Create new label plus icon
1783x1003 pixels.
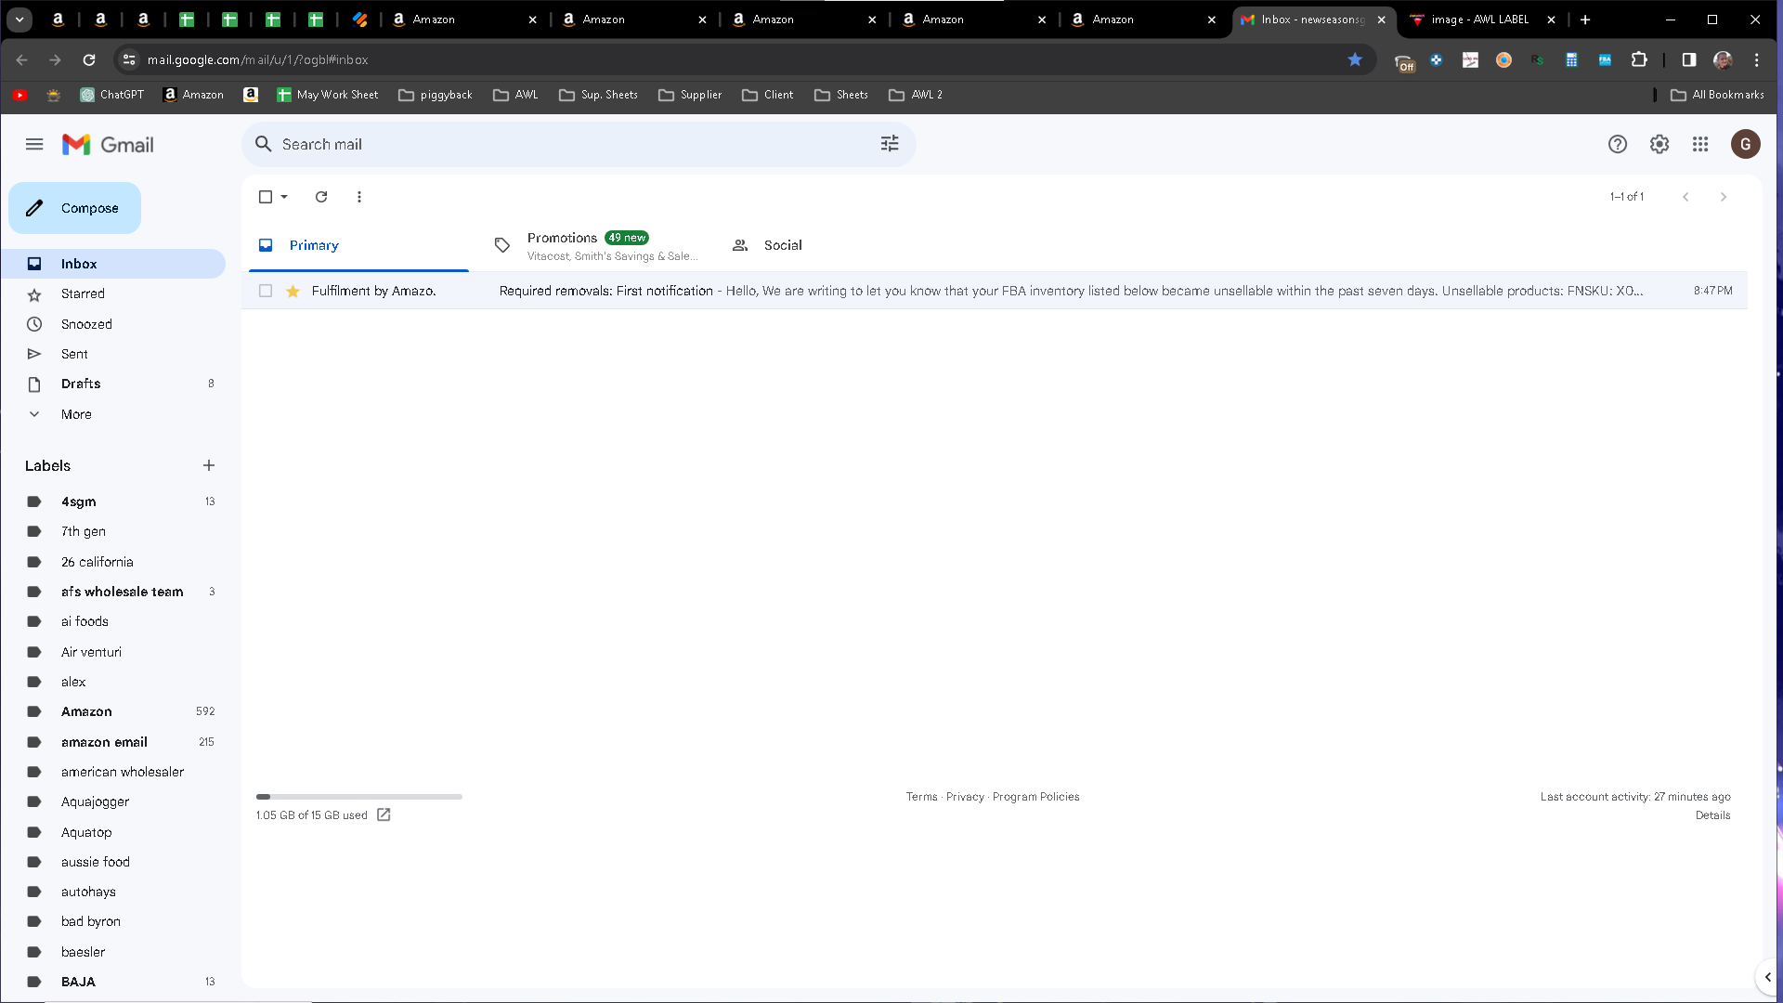[209, 465]
